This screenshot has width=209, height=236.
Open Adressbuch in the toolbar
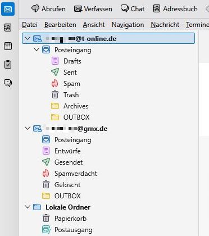[x=175, y=9]
